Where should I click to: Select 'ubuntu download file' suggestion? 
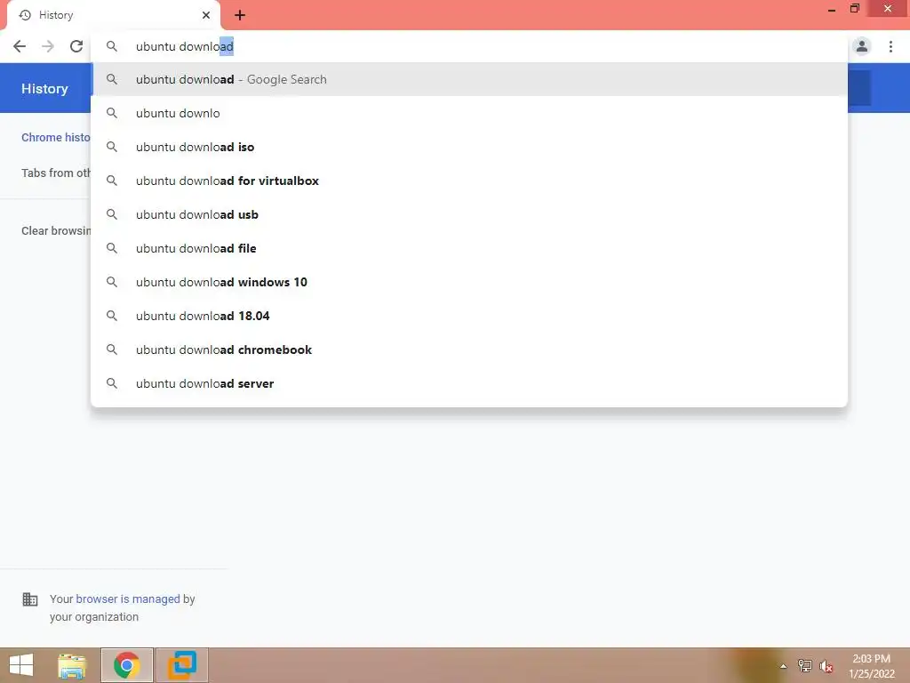[469, 248]
